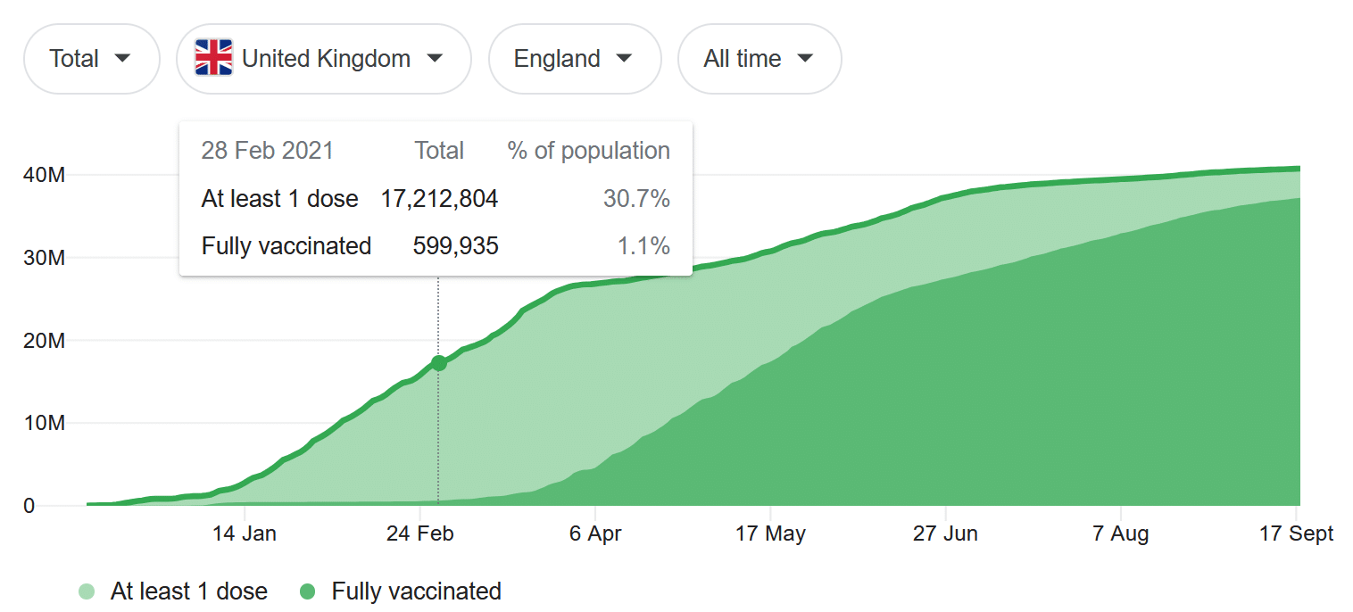Image resolution: width=1353 pixels, height=612 pixels.
Task: Click the 6 Apr axis date label
Action: click(x=595, y=533)
